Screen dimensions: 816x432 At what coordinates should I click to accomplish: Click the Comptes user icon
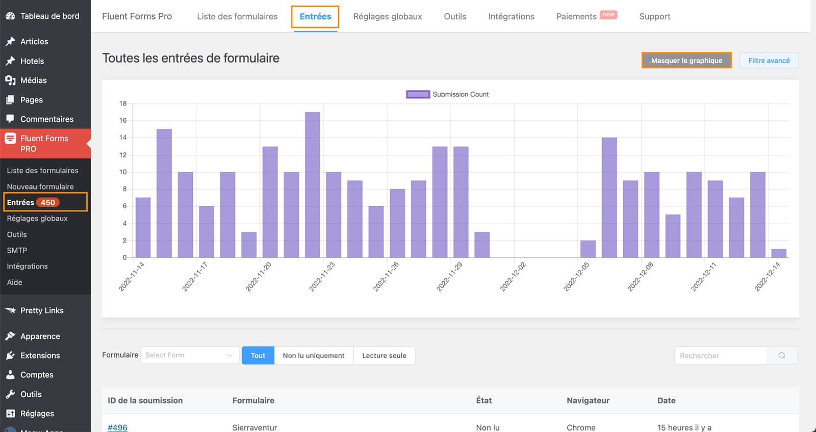[x=10, y=374]
